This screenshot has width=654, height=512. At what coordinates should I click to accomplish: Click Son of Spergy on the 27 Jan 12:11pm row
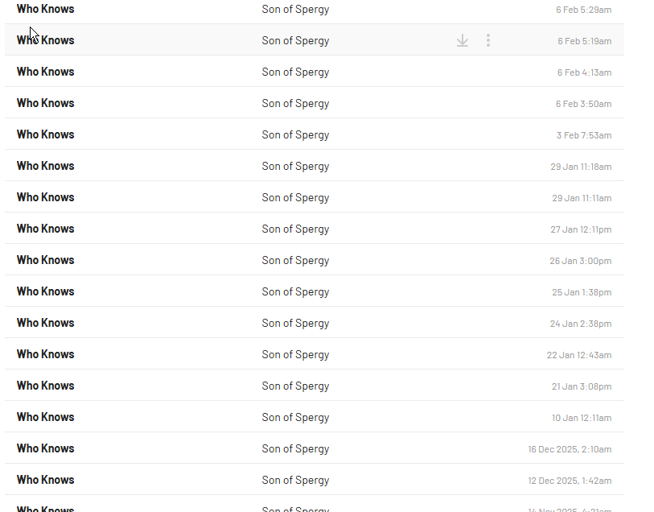(295, 229)
